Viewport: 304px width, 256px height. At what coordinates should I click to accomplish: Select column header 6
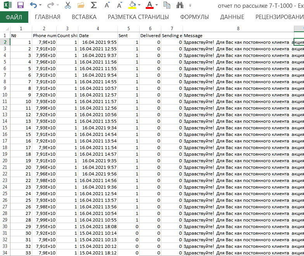click(x=150, y=29)
